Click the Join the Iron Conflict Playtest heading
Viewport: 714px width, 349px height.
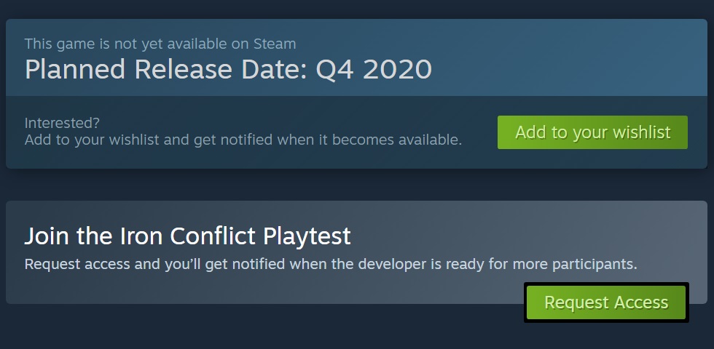[187, 236]
